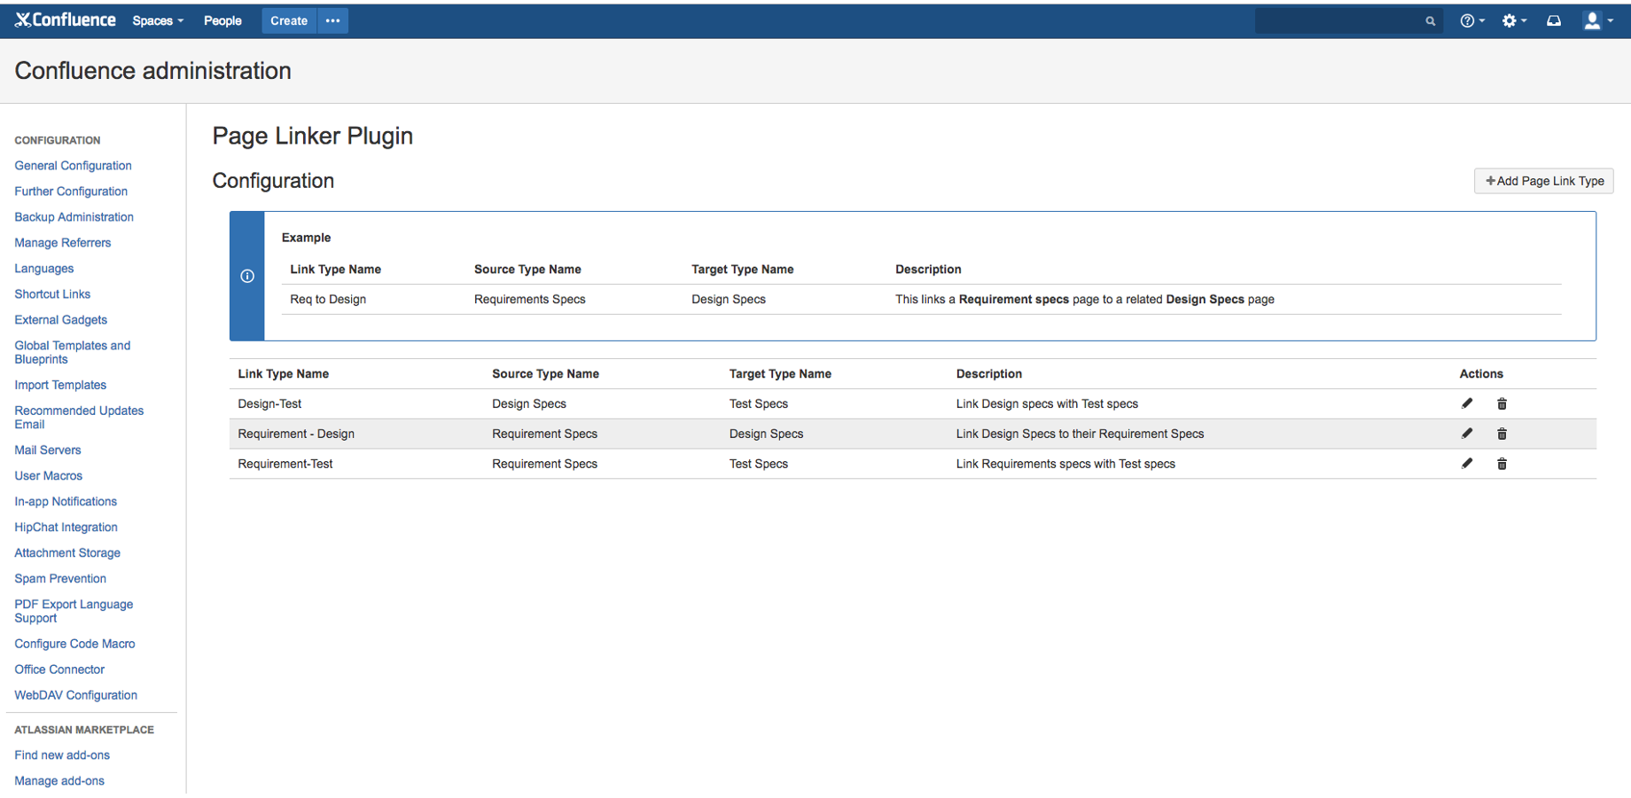Go to Backup Administration
This screenshot has width=1631, height=798.
pyautogui.click(x=74, y=217)
